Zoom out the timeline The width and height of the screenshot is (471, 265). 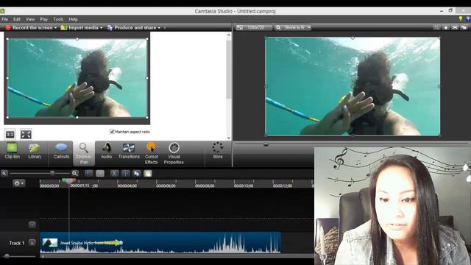4,173
